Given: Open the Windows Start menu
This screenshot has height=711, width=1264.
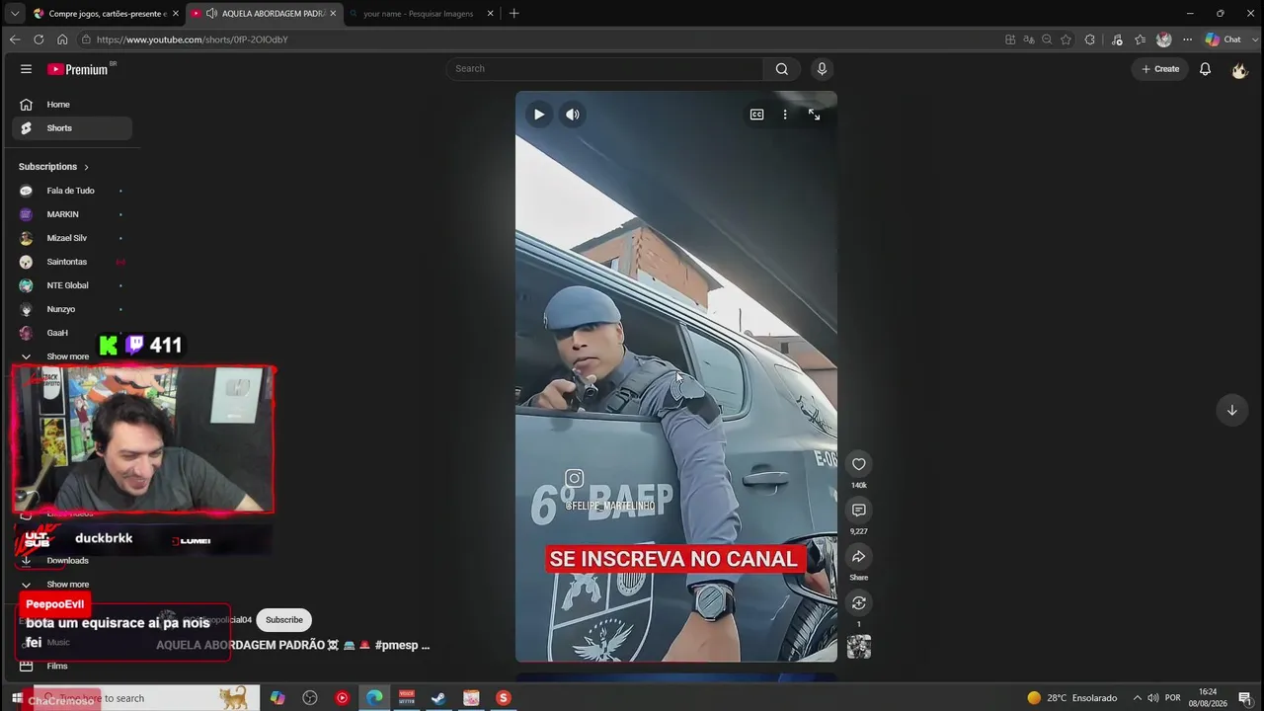Looking at the screenshot, I should pyautogui.click(x=17, y=698).
